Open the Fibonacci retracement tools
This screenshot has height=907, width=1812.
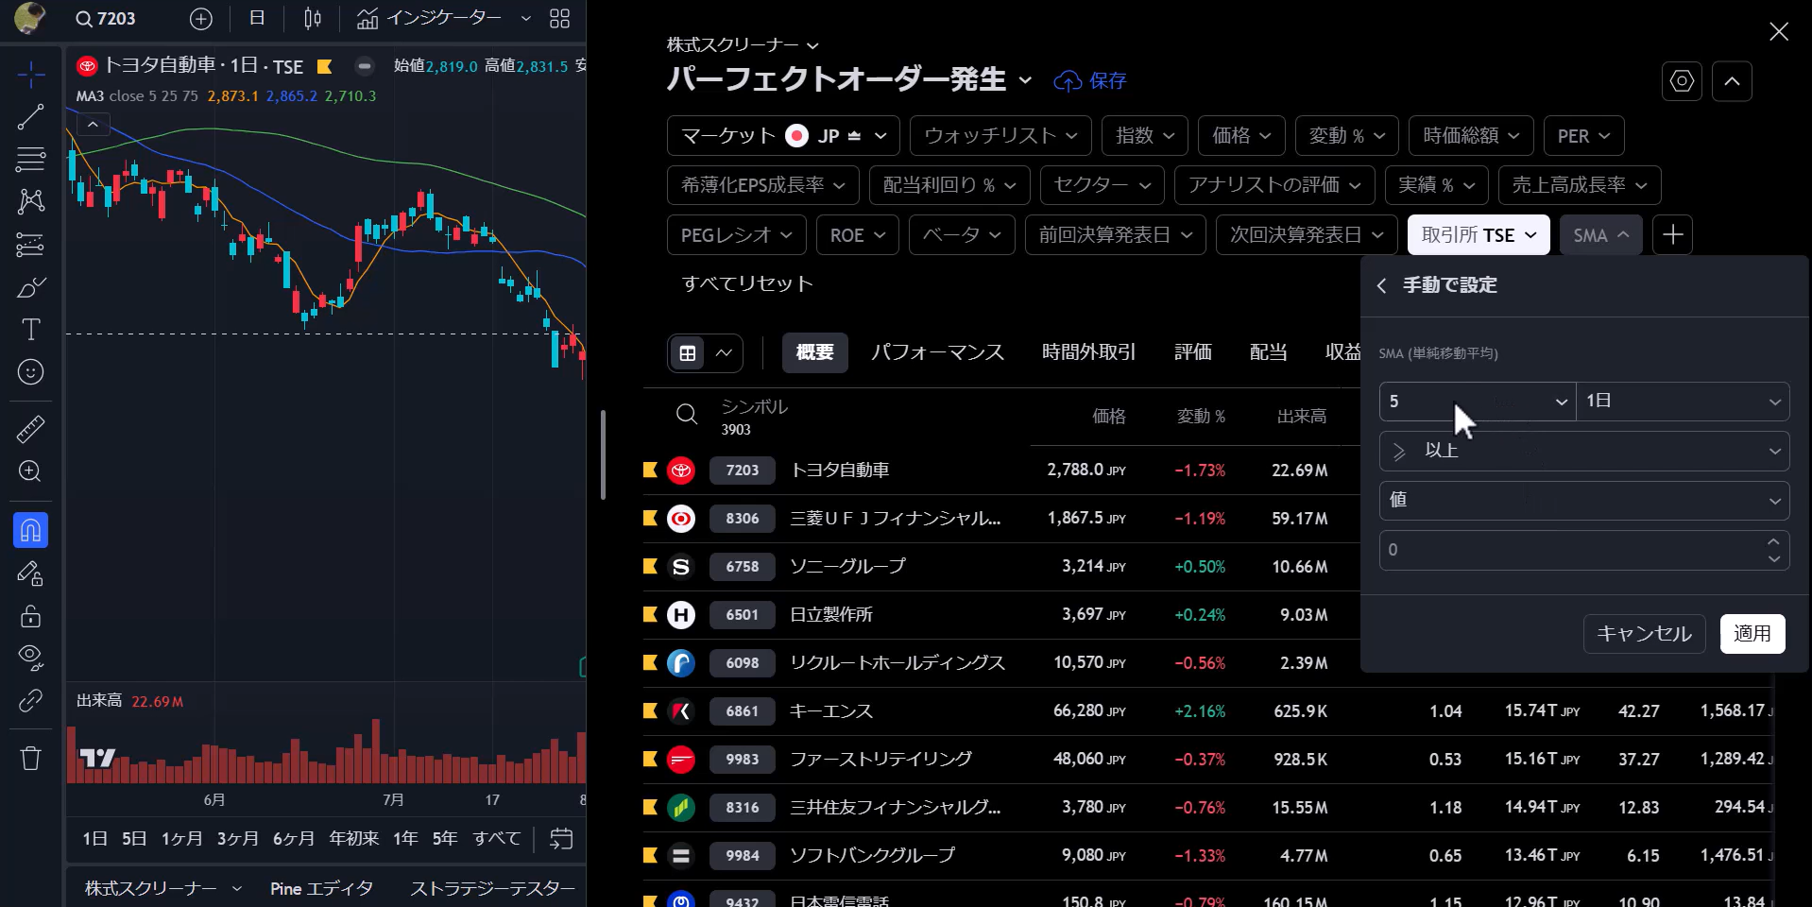[x=30, y=160]
